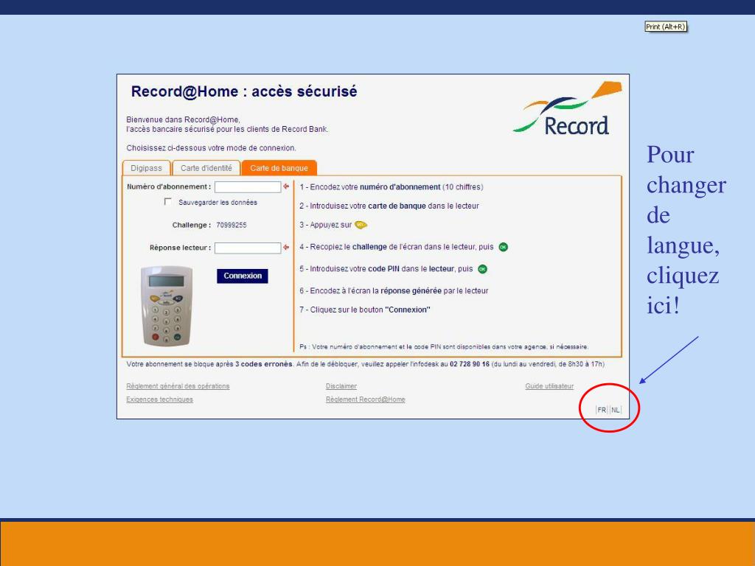Switch language to NL
This screenshot has width=755, height=566.
[x=616, y=410]
